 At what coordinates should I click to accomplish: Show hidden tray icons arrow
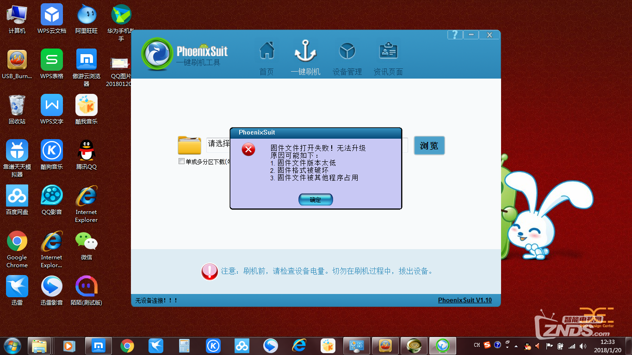pyautogui.click(x=516, y=346)
